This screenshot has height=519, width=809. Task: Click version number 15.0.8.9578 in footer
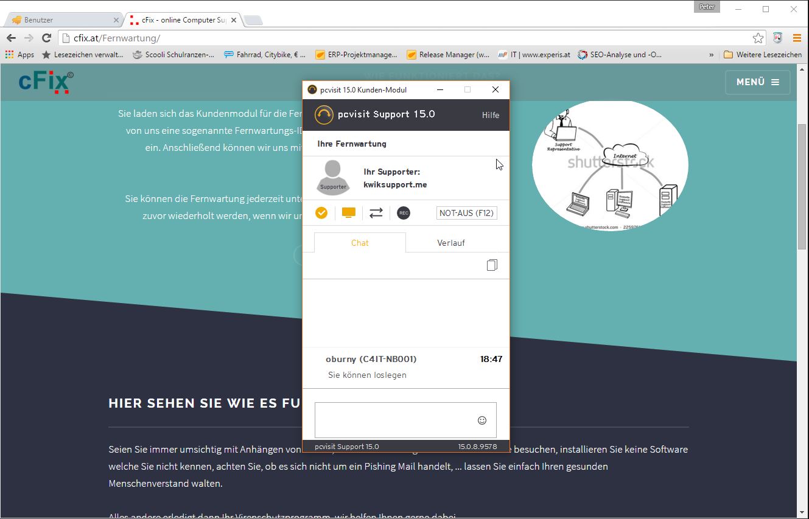pyautogui.click(x=477, y=447)
